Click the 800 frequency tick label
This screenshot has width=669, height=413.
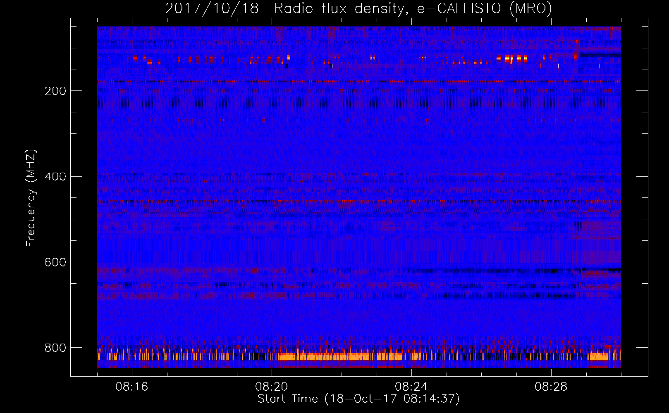(x=55, y=348)
